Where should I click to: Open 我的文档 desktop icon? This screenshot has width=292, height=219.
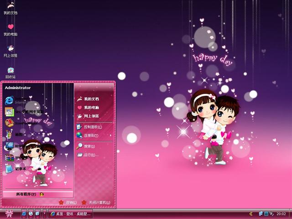coord(10,8)
